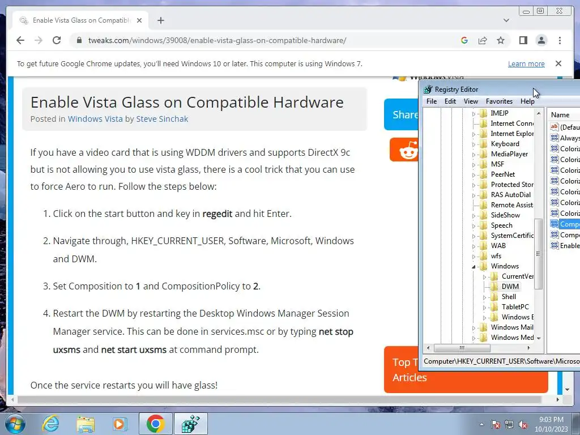The width and height of the screenshot is (580, 435).
Task: Click the muted volume tray icon
Action: [523, 425]
